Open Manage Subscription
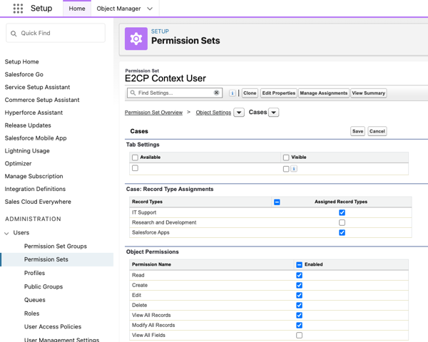The height and width of the screenshot is (342, 428). (x=34, y=176)
